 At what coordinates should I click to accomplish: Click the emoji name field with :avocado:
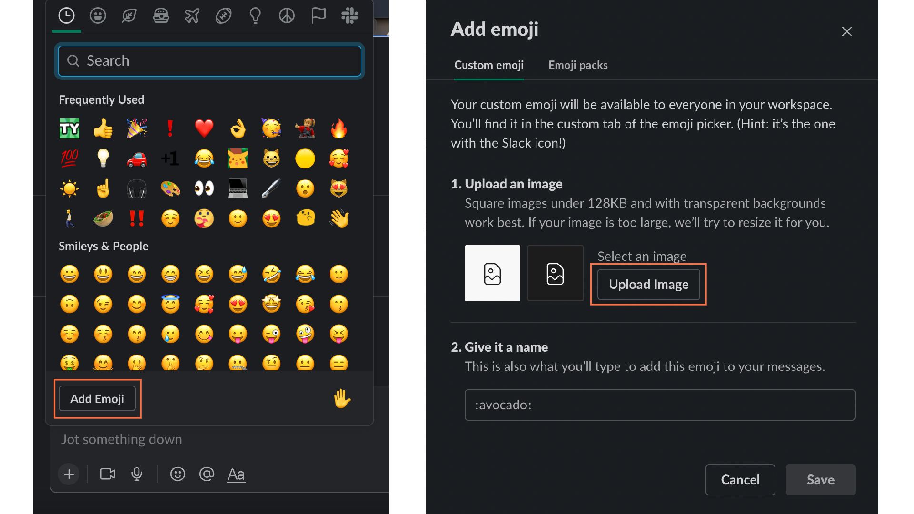tap(660, 405)
